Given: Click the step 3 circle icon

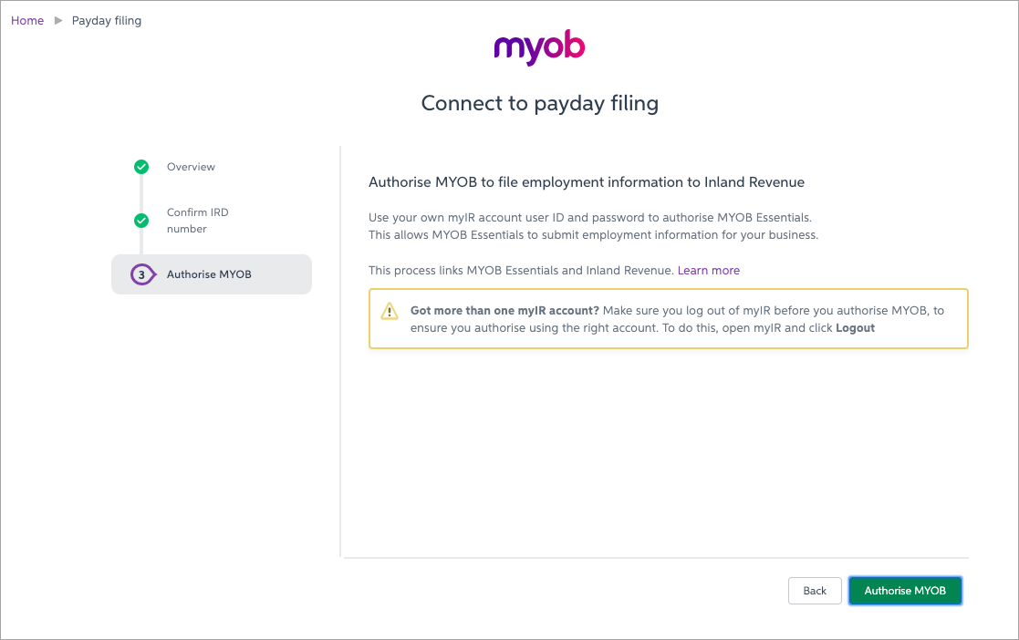Looking at the screenshot, I should (x=141, y=274).
